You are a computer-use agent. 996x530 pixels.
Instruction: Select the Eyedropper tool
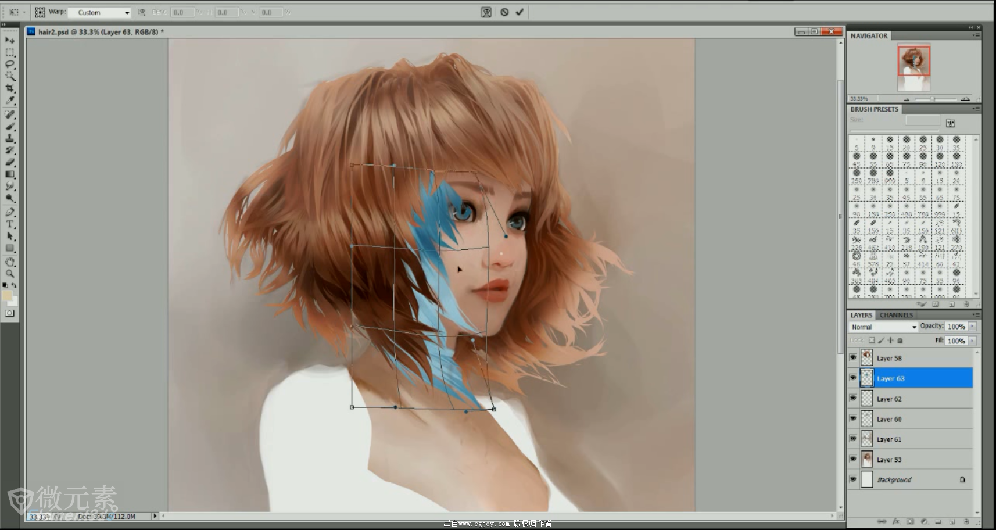10,101
